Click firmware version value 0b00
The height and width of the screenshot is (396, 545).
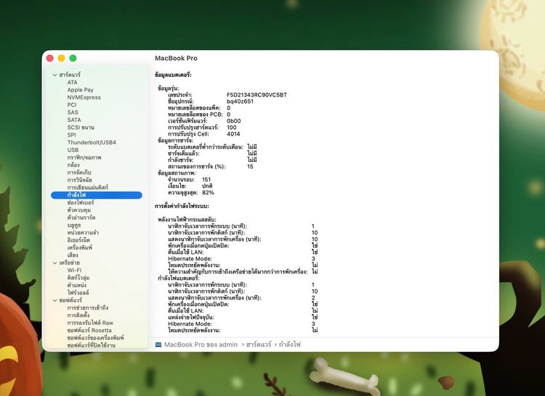point(233,121)
